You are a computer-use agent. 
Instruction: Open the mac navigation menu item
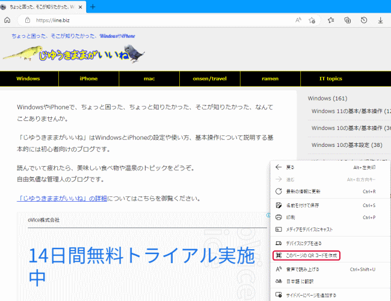(149, 79)
